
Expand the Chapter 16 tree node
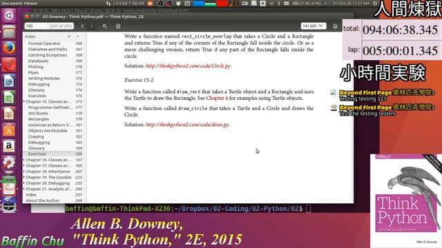(24, 160)
